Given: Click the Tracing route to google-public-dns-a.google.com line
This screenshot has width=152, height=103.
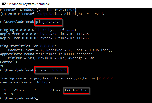Looking at the screenshot, I should click(x=57, y=78).
